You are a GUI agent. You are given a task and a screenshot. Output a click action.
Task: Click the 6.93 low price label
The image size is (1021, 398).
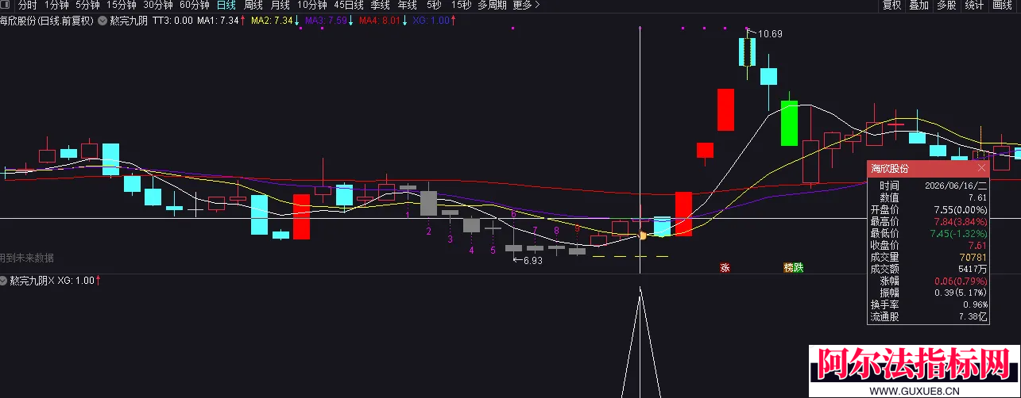pyautogui.click(x=532, y=260)
